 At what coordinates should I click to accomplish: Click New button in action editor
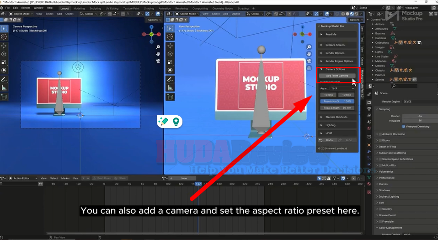[184, 178]
